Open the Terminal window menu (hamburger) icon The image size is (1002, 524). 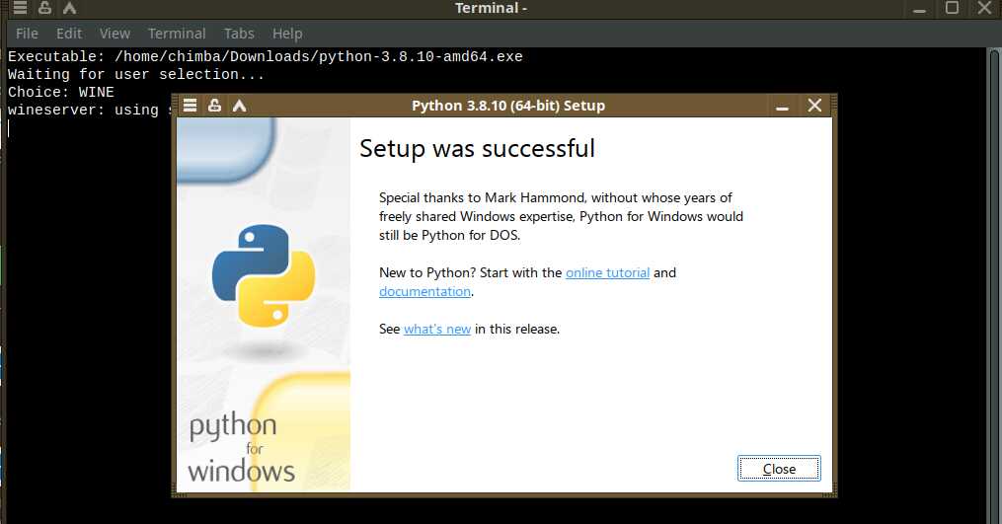[x=21, y=8]
